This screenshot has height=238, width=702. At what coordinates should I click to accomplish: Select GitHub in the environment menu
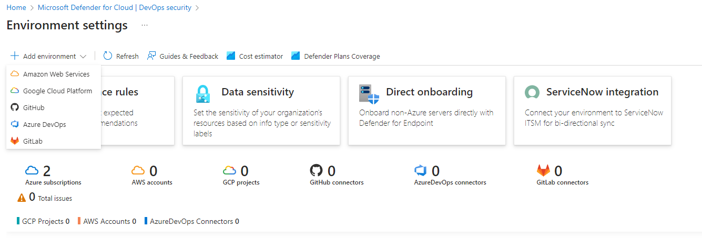(x=33, y=107)
